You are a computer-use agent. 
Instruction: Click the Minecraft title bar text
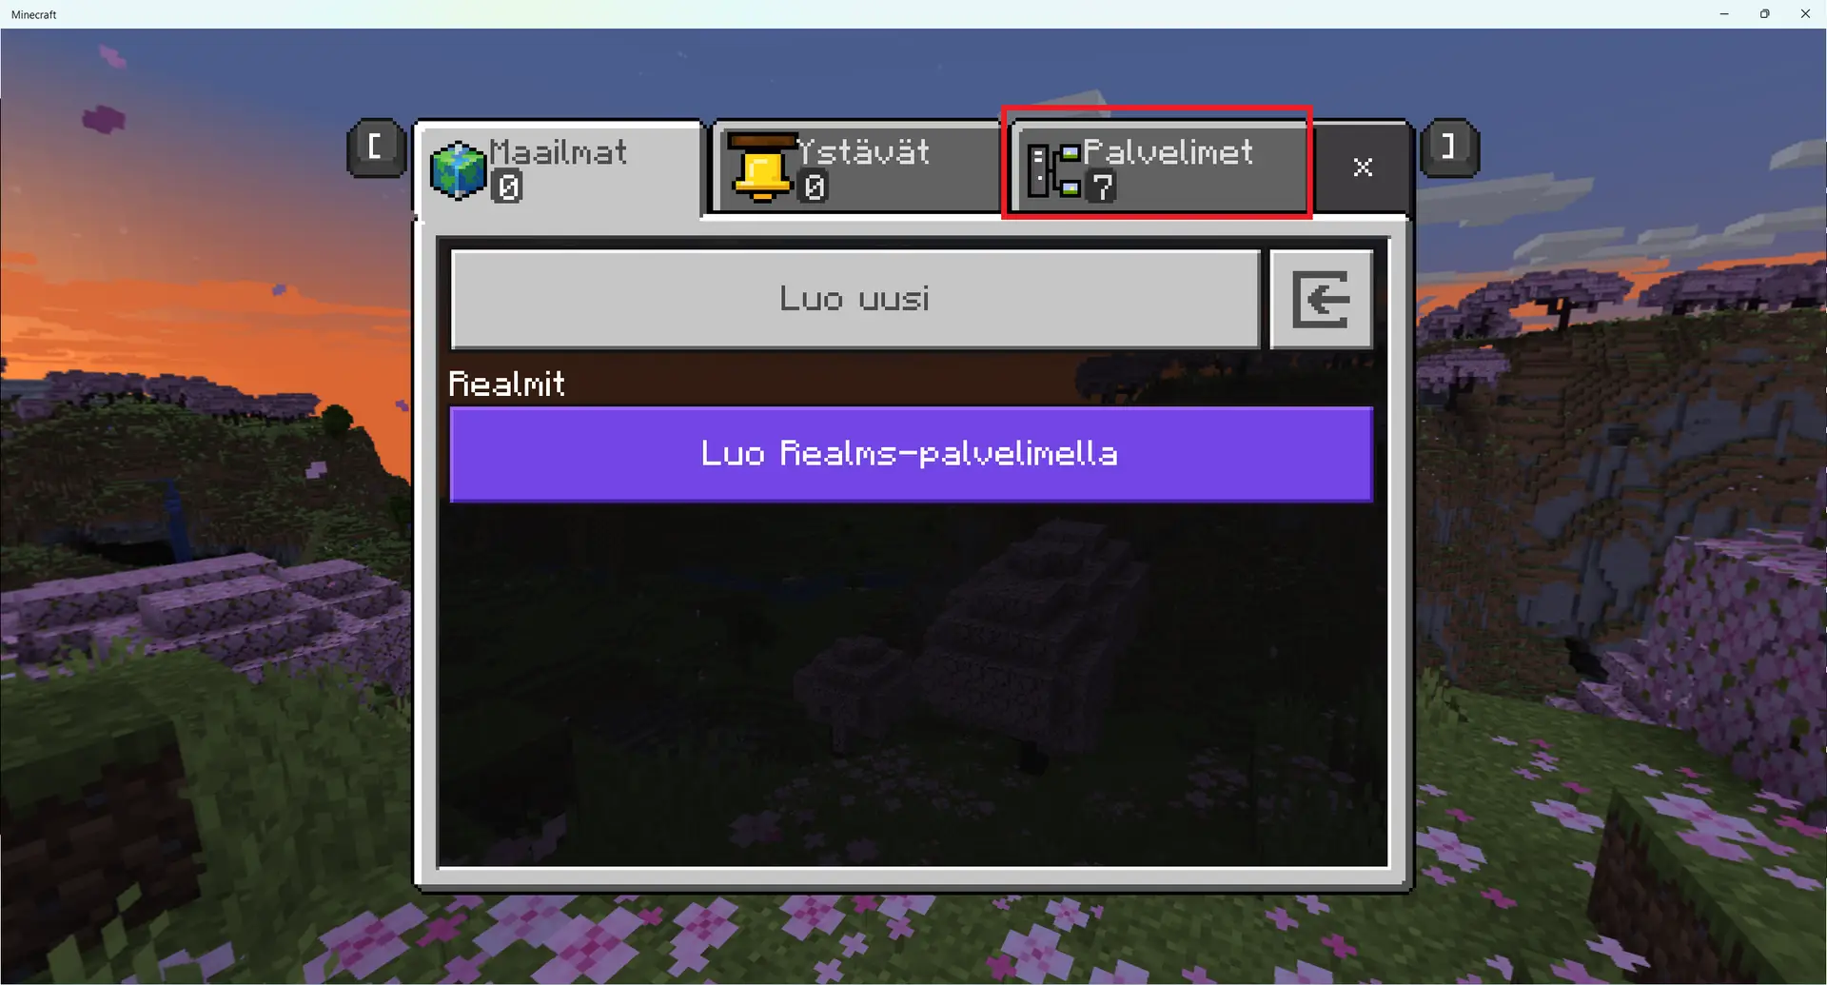[x=34, y=14]
